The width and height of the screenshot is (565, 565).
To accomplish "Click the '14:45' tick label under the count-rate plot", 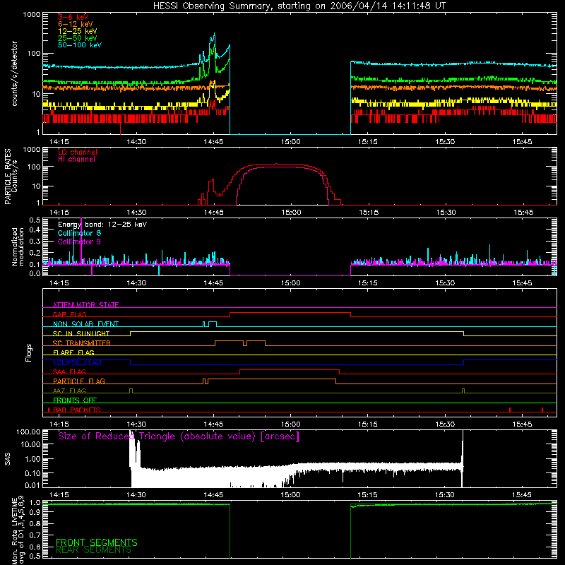I will [x=213, y=142].
